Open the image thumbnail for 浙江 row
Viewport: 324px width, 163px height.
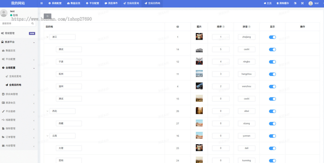(199, 37)
